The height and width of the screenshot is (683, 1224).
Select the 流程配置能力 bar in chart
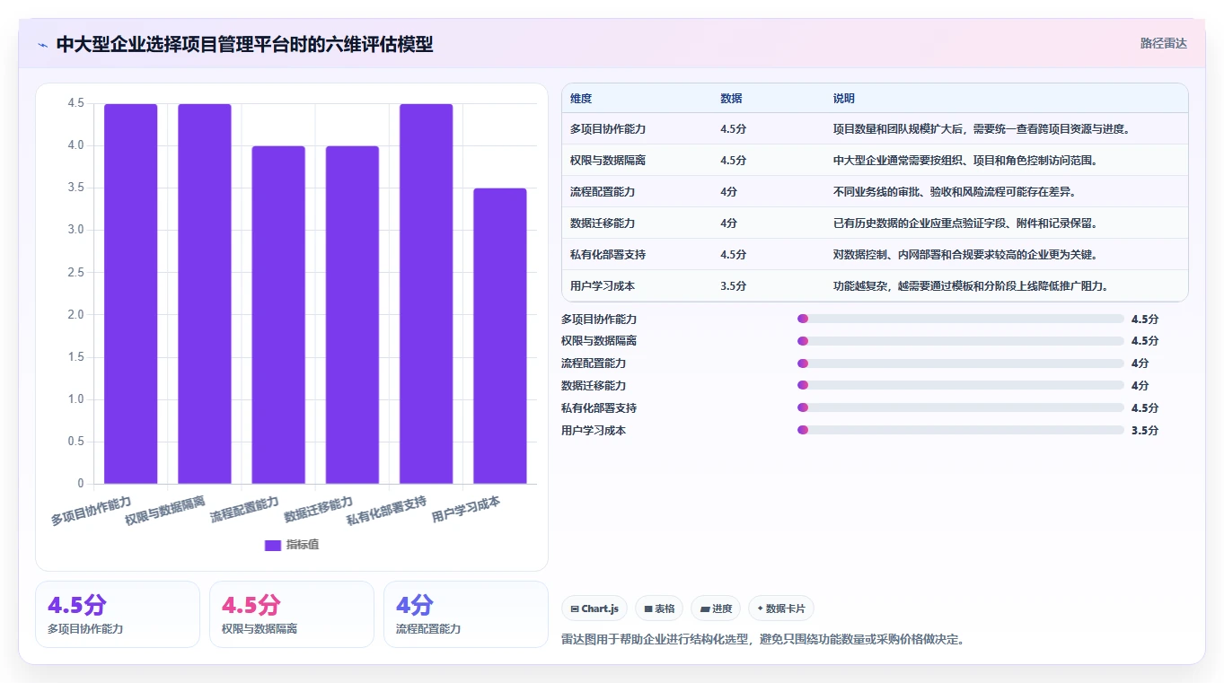point(278,315)
